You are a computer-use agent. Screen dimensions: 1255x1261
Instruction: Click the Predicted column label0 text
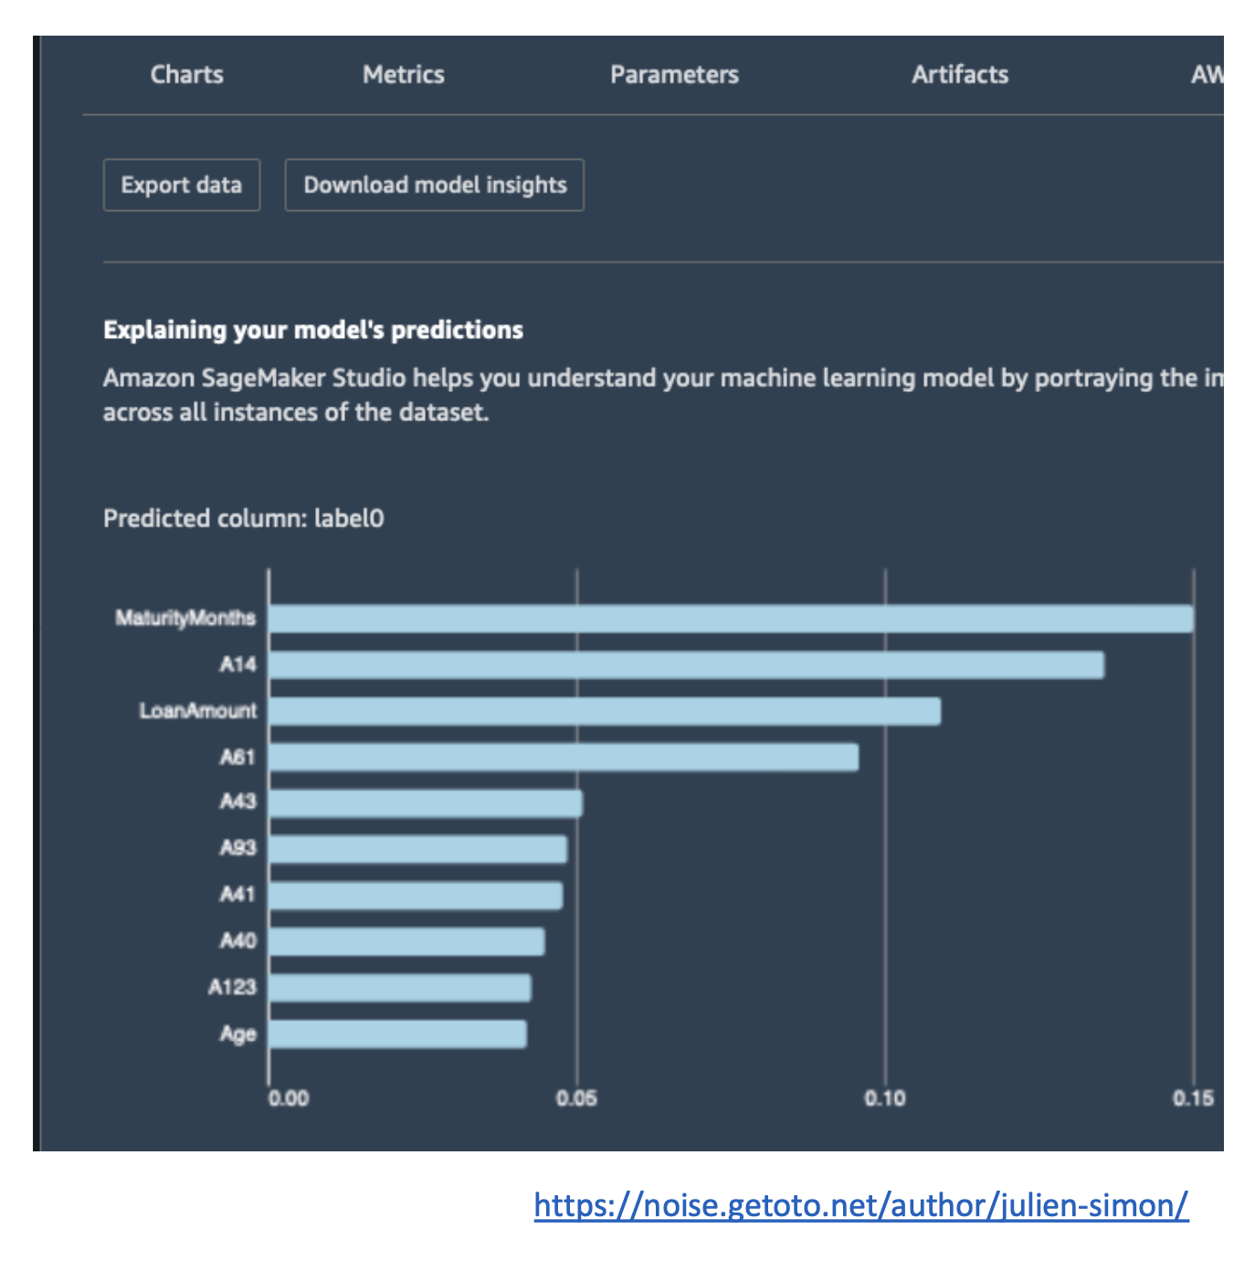[244, 519]
